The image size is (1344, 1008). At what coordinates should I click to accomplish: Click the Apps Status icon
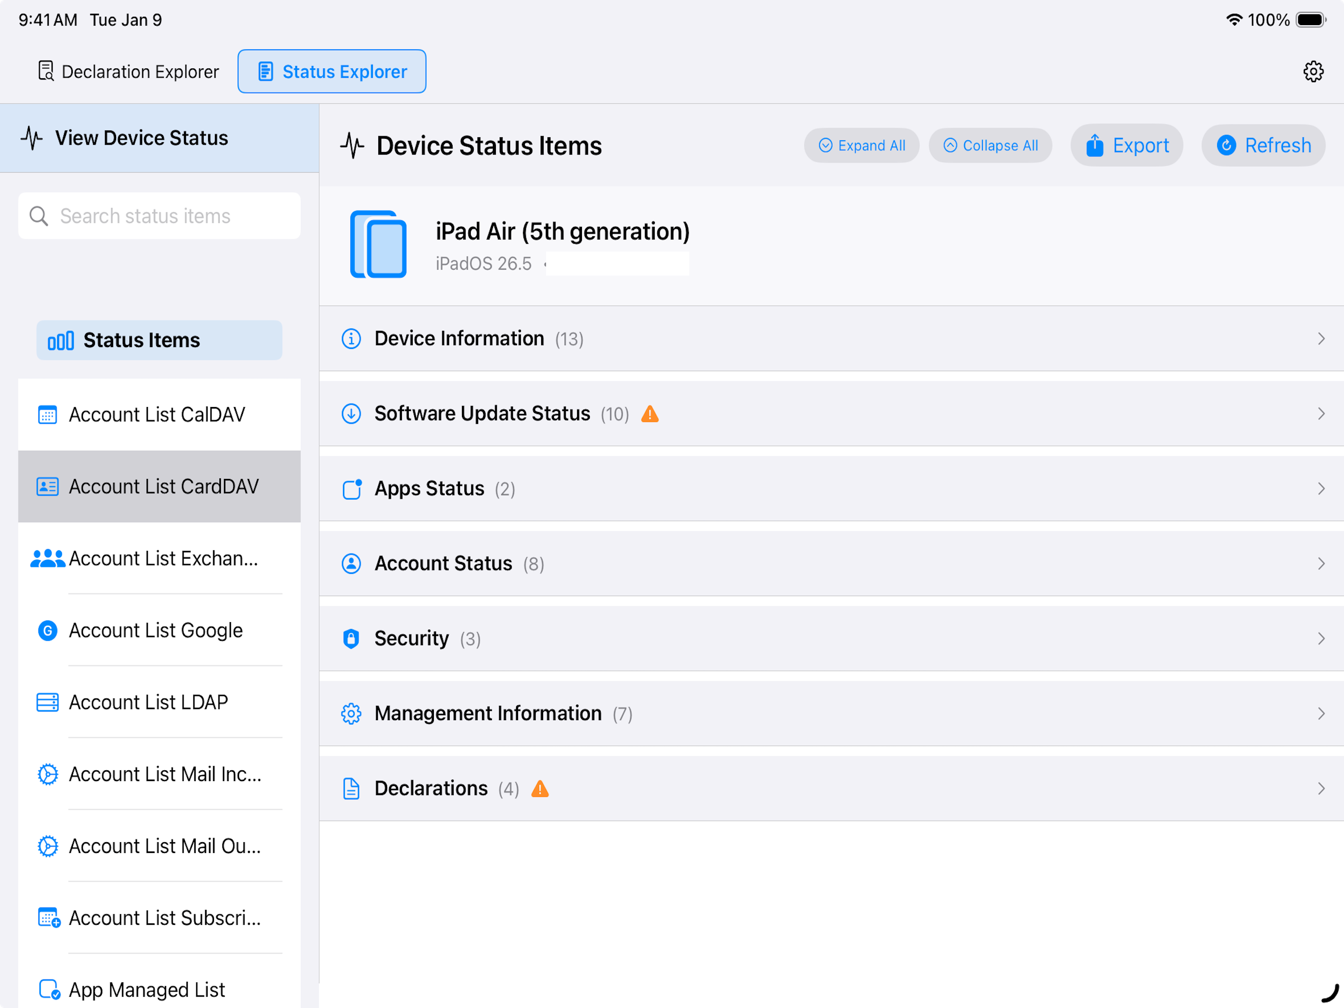pos(352,489)
